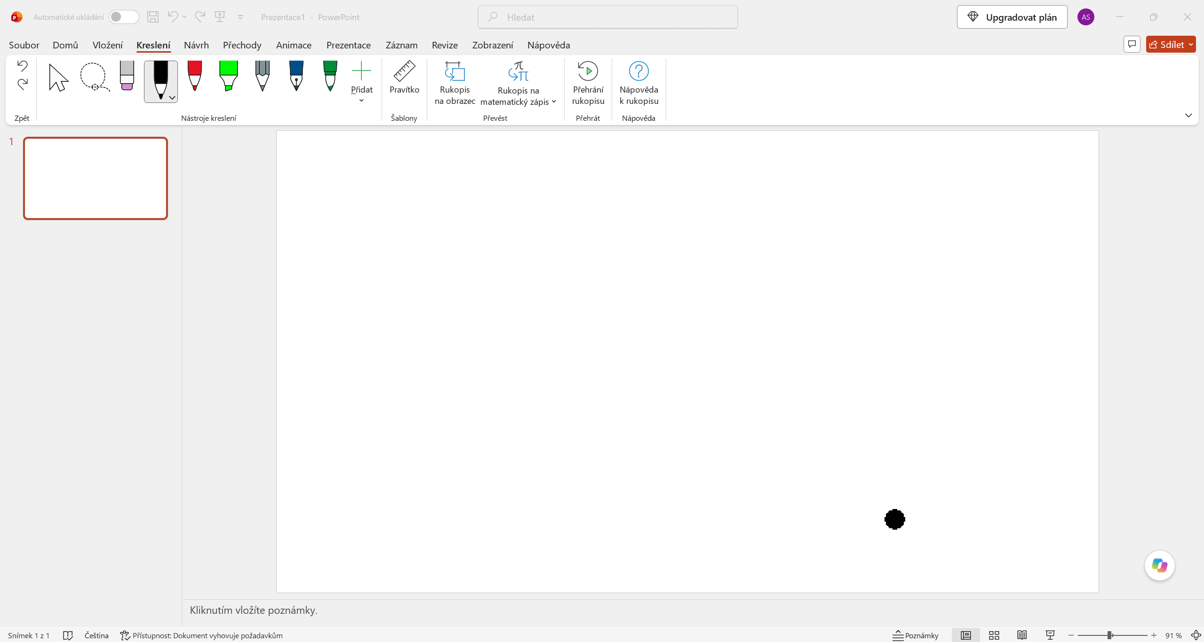
Task: Switch to the Domů tab
Action: [65, 45]
